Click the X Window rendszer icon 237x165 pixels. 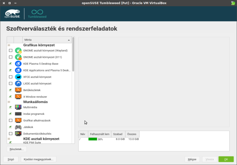point(18,97)
